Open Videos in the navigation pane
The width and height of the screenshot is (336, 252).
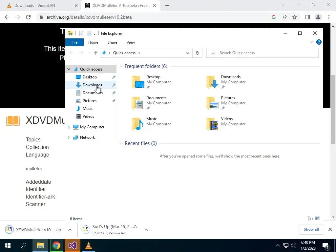[88, 116]
